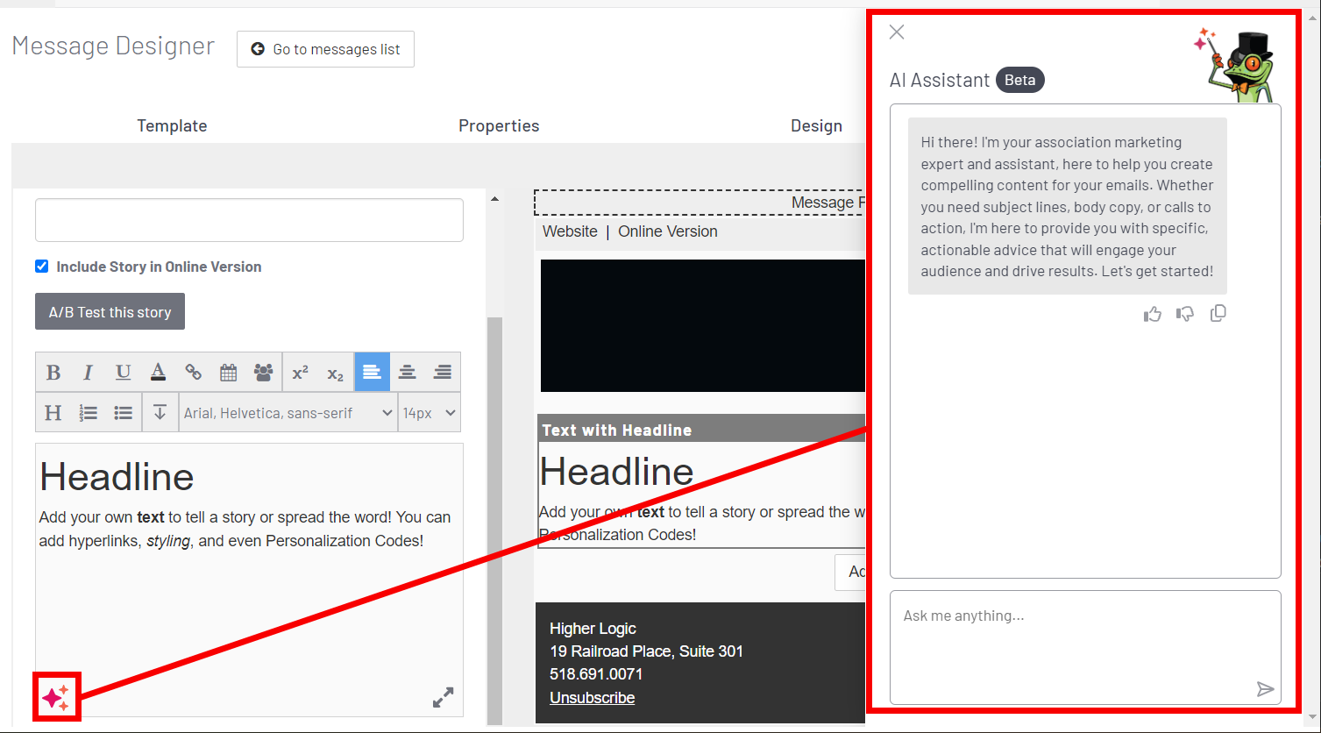The height and width of the screenshot is (733, 1321).
Task: Give thumbs up to assistant message
Action: (1153, 314)
